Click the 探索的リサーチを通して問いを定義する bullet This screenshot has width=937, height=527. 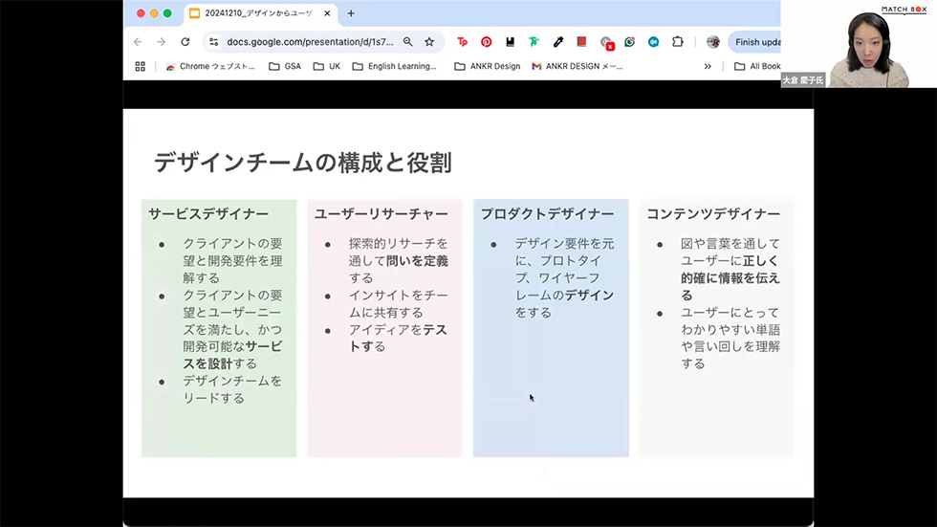(398, 261)
